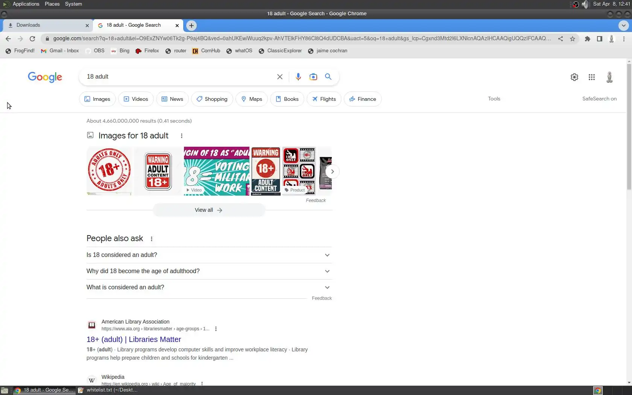Open the Google account avatar
632x395 pixels.
click(610, 77)
